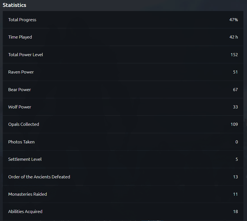Select the Settlement Level label
This screenshot has width=247, height=221.
pyautogui.click(x=25, y=159)
